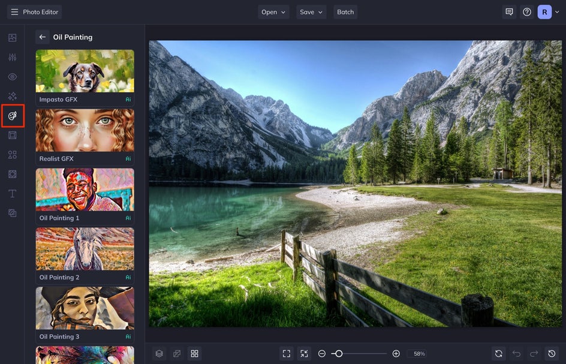Viewport: 566px width, 364px height.
Task: Redo the last action
Action: 534,354
